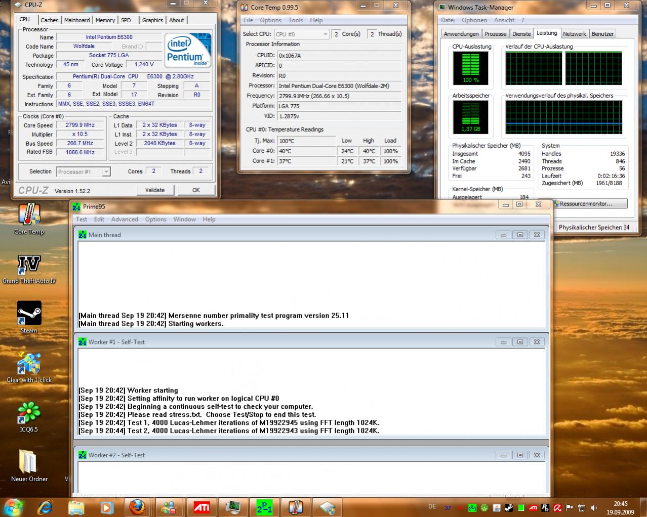Open Edit menu in Prime95
Screen dimensions: 647x517
99,220
